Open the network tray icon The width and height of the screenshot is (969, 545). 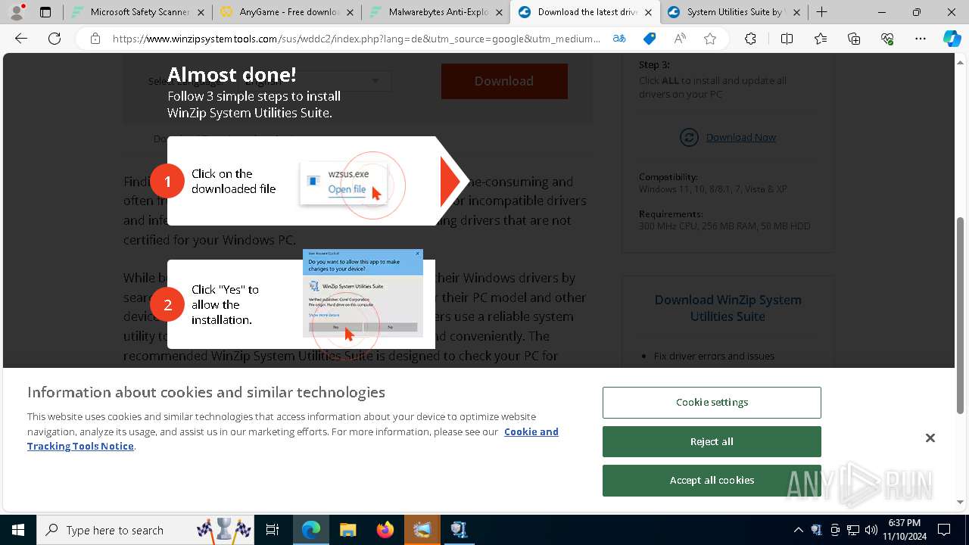852,530
